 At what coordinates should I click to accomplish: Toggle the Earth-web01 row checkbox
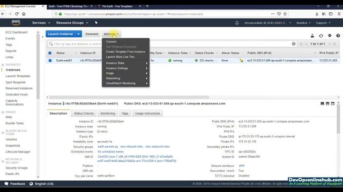50,60
